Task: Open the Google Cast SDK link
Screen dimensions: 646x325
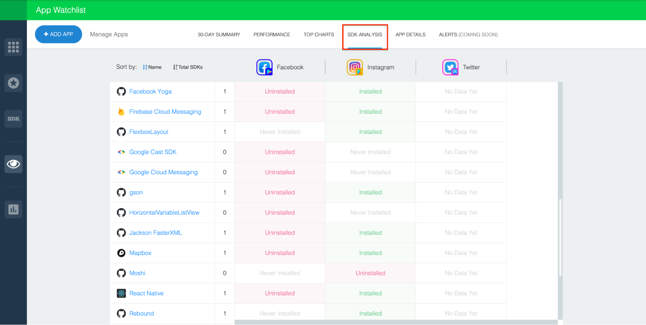Action: click(153, 152)
